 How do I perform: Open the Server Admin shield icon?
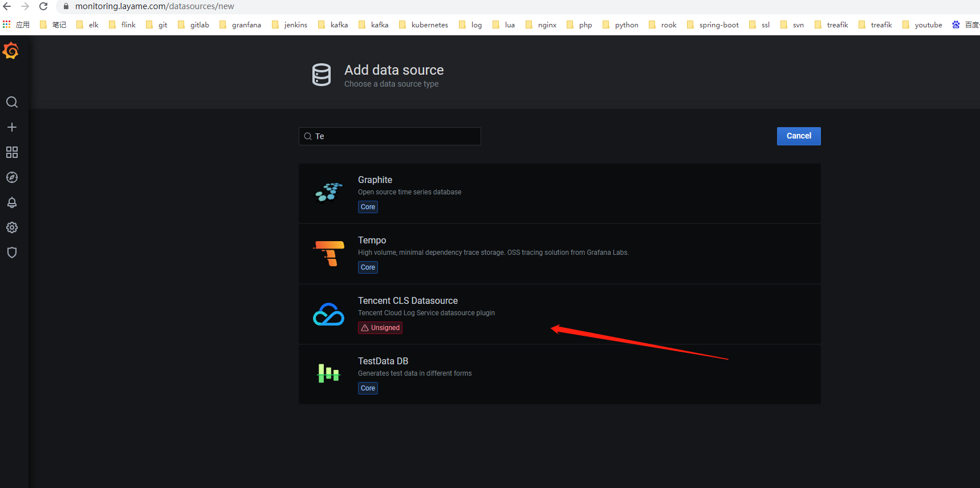point(12,253)
